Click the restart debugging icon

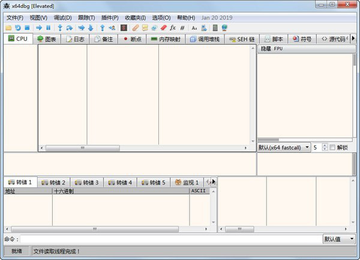18,28
